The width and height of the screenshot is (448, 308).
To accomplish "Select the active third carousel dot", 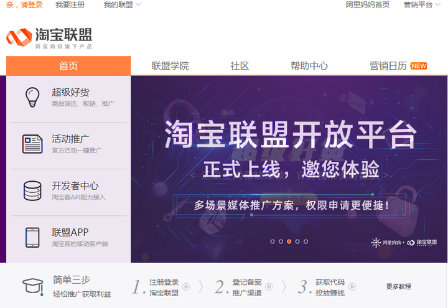I will click(x=289, y=241).
